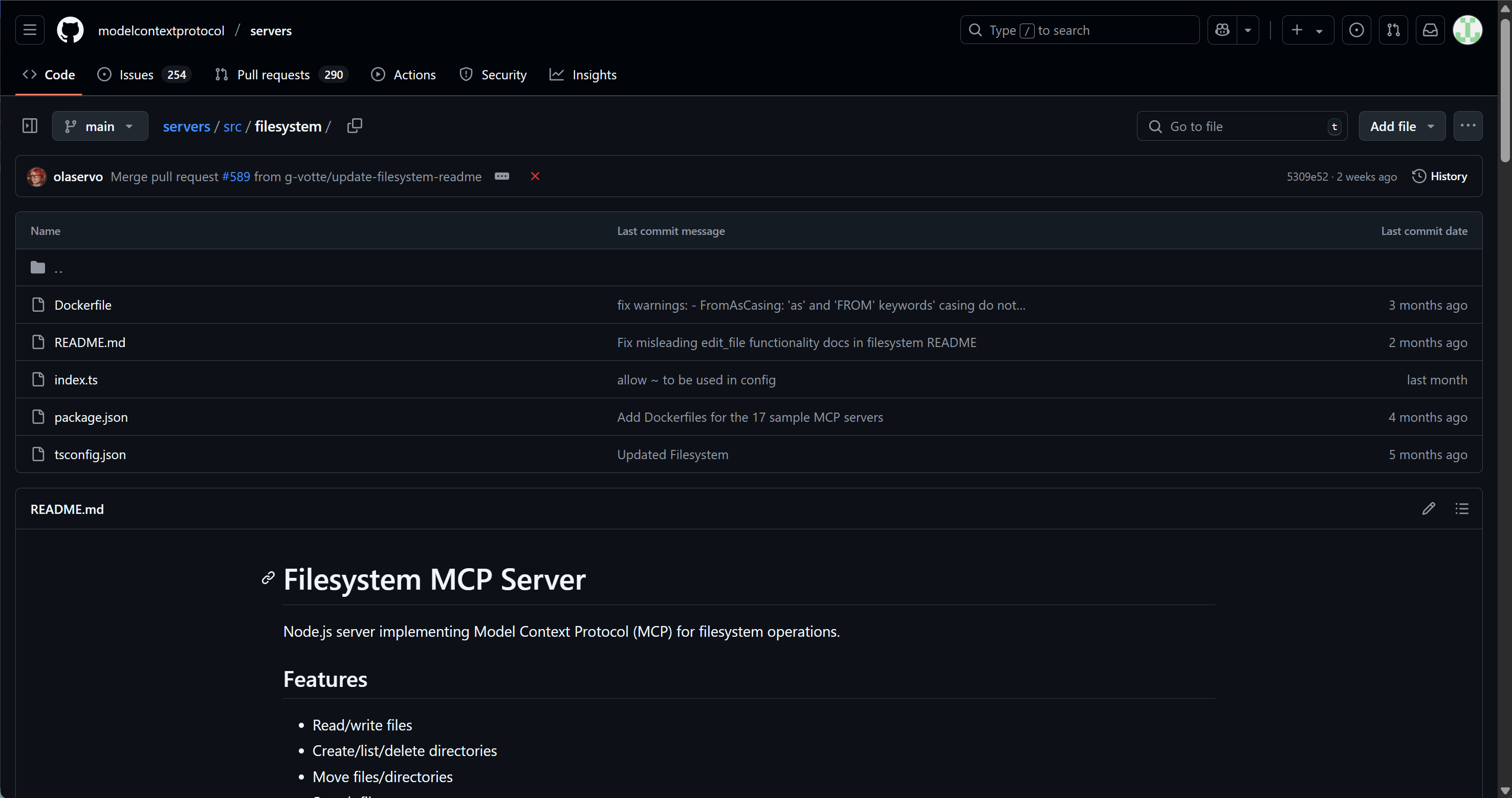1512x798 pixels.
Task: Open the Updated Filesystem commit message
Action: click(673, 455)
